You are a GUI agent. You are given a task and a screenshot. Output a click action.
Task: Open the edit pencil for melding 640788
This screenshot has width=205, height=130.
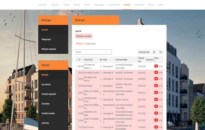tap(160, 66)
